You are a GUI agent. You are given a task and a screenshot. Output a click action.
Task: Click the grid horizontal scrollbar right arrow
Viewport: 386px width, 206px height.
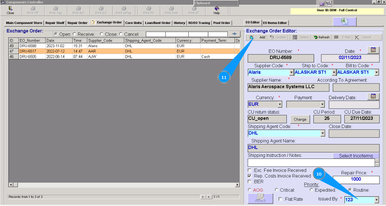coord(237,185)
